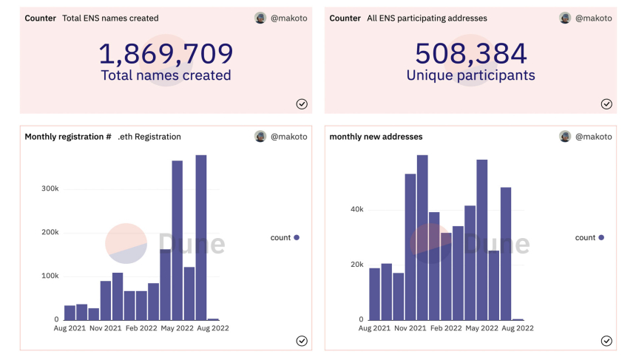636x357 pixels.
Task: Click makoto avatar on Monthly registration panel
Action: point(260,136)
